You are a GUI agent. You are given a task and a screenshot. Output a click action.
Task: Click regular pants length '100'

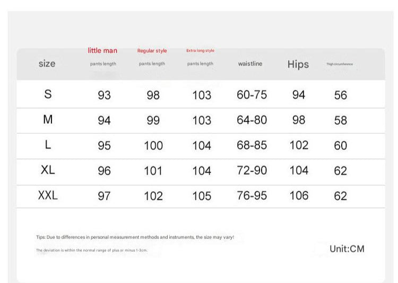(153, 145)
